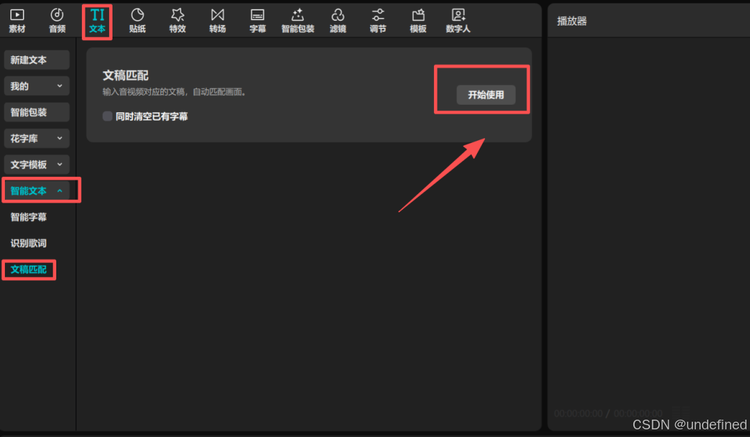
Task: Expand the 花字库 dropdown
Action: tap(37, 139)
